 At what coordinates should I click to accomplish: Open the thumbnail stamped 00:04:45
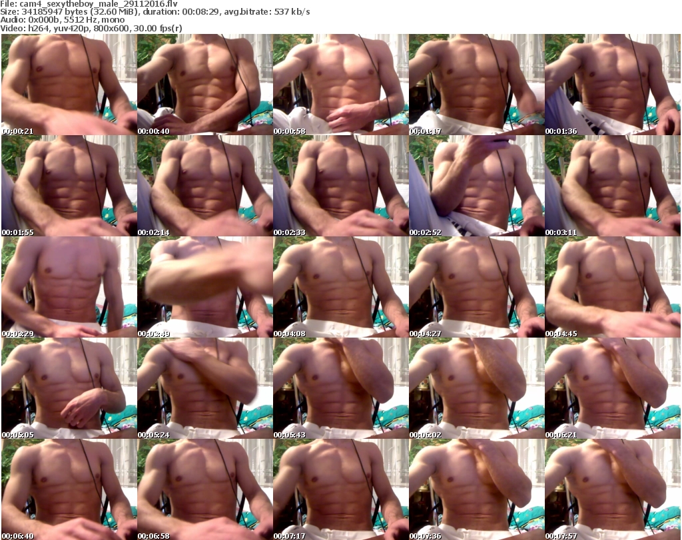point(613,287)
